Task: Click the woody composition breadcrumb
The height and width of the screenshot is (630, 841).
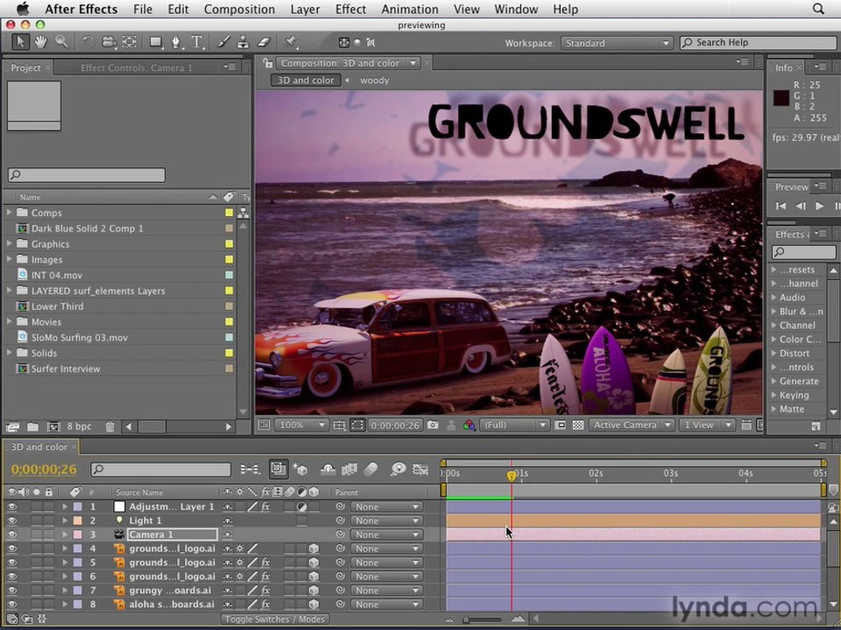Action: [374, 80]
